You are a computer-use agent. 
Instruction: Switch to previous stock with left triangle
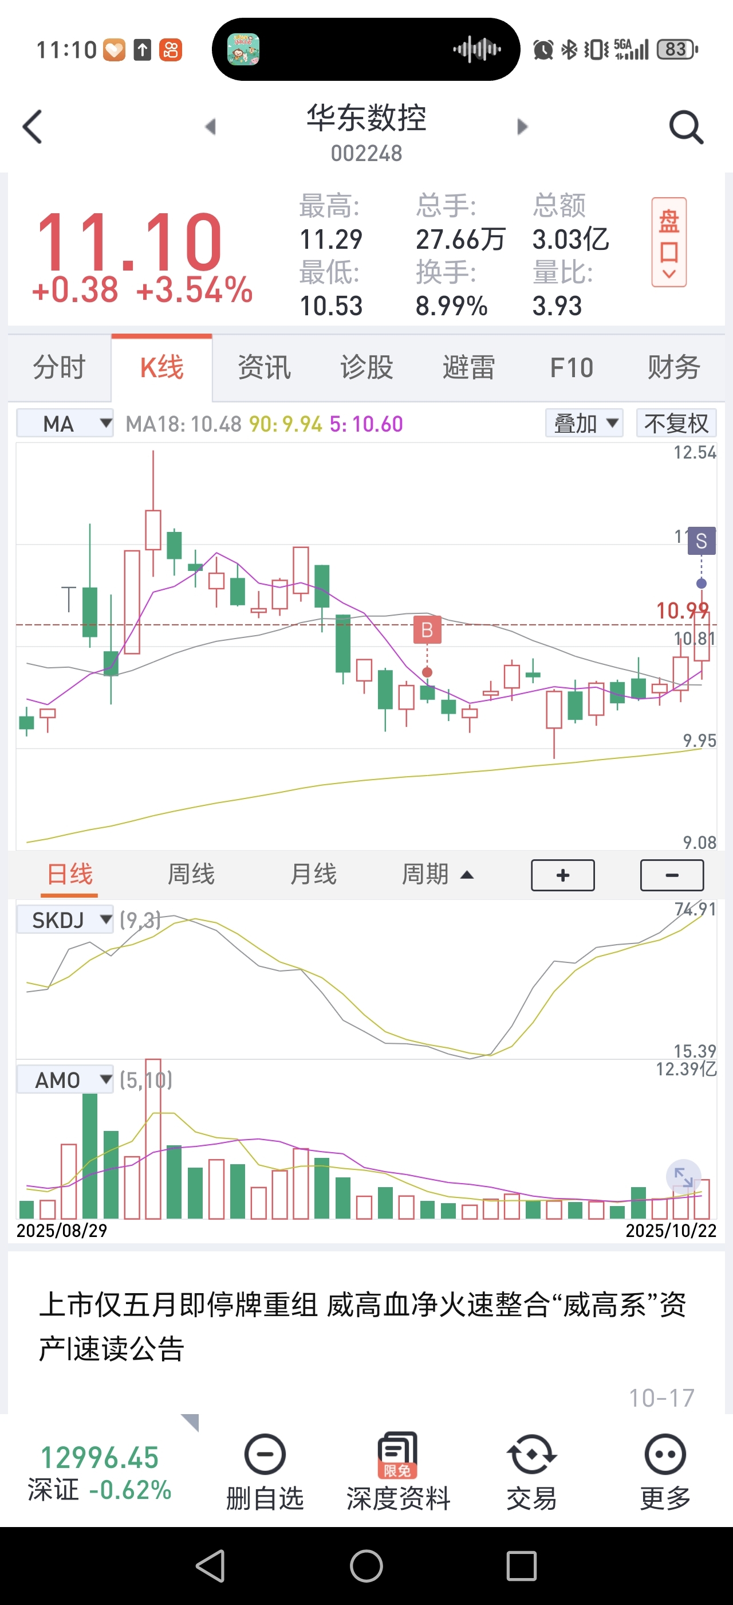point(210,127)
